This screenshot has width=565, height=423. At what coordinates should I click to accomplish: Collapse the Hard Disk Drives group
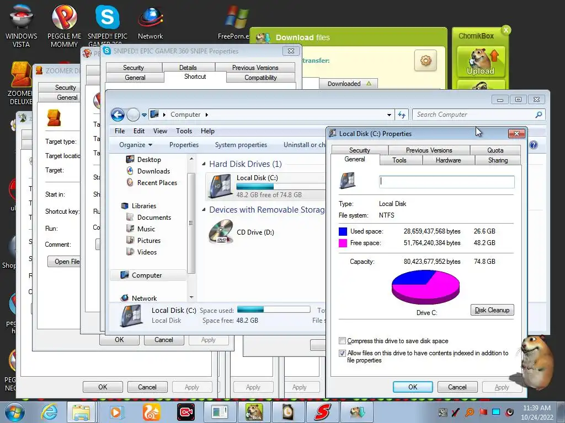click(204, 164)
